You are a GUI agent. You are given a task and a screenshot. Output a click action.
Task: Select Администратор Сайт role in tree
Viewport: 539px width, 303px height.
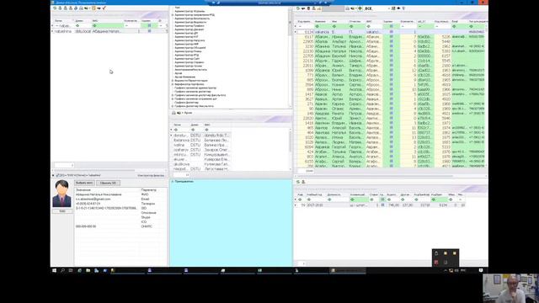[x=187, y=59]
